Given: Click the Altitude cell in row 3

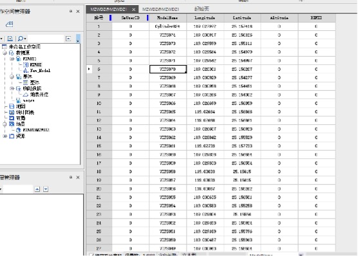Looking at the screenshot, I should (279, 43).
